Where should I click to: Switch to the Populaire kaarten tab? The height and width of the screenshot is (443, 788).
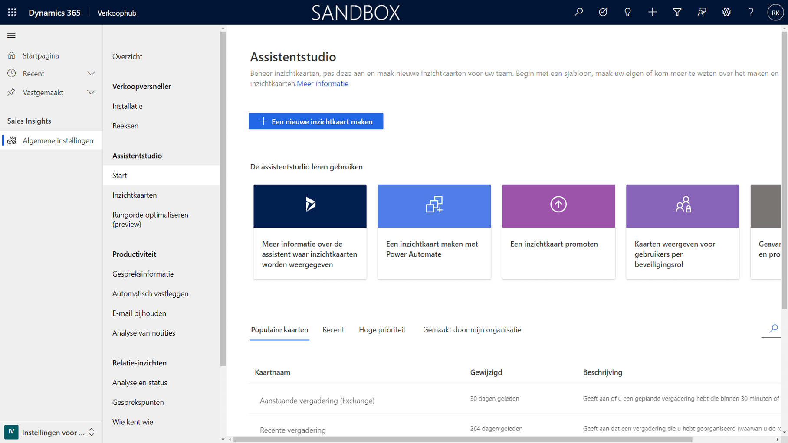coord(279,330)
